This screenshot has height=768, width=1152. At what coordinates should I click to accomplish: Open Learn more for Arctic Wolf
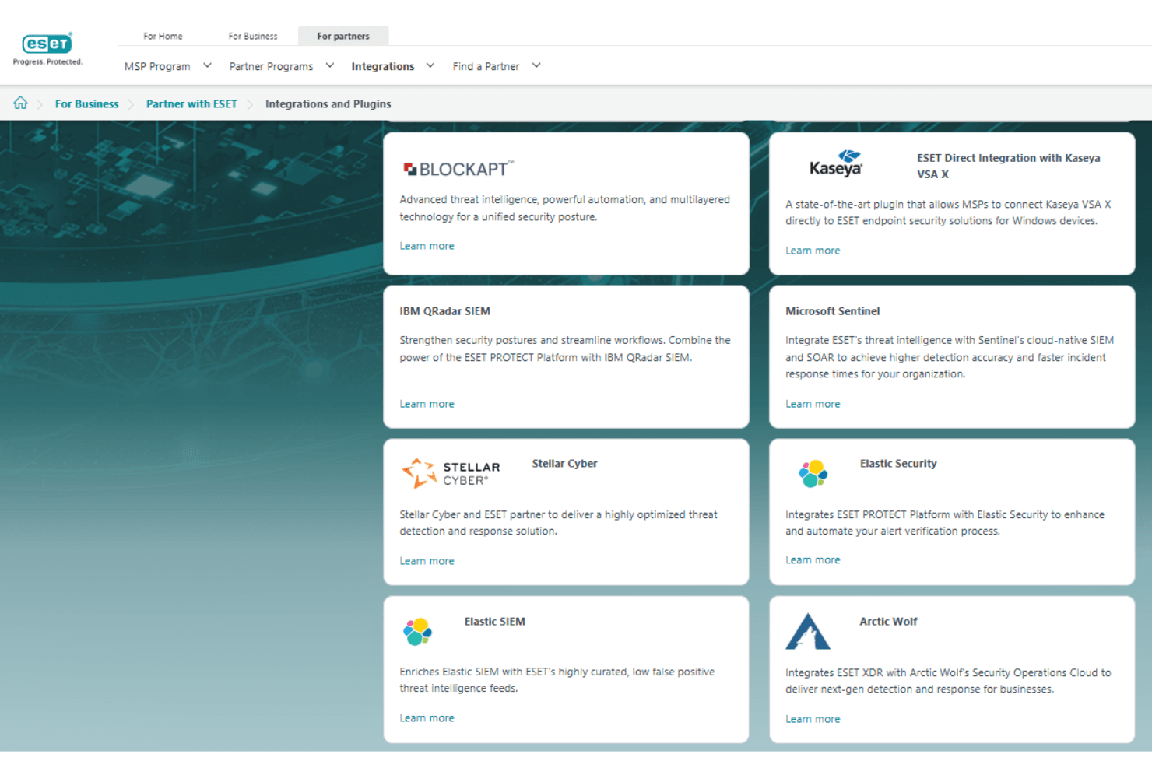[x=813, y=719]
